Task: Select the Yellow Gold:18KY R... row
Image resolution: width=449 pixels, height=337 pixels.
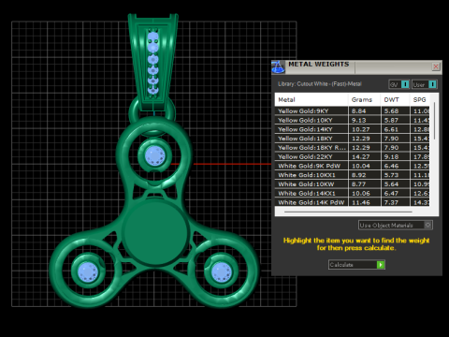Action: point(352,148)
